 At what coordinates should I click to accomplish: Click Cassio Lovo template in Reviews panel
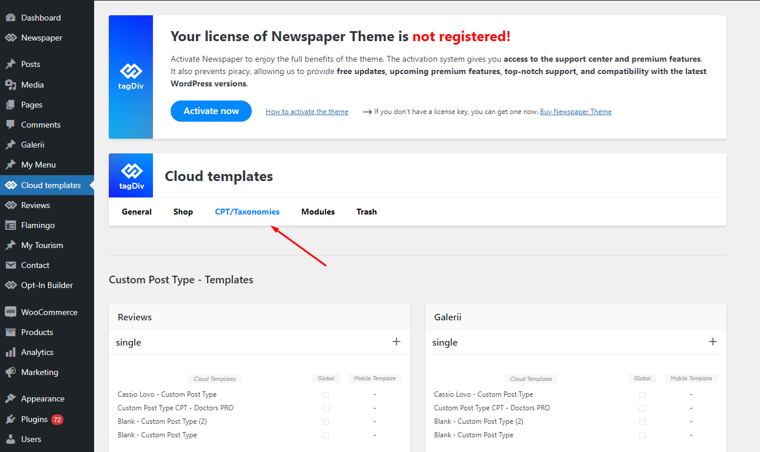(x=167, y=394)
